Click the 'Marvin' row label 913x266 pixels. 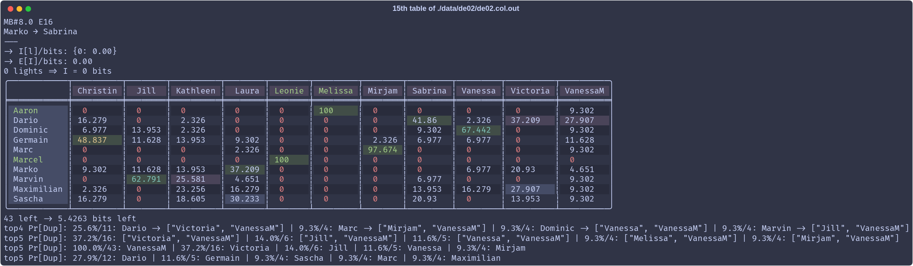[x=38, y=179]
